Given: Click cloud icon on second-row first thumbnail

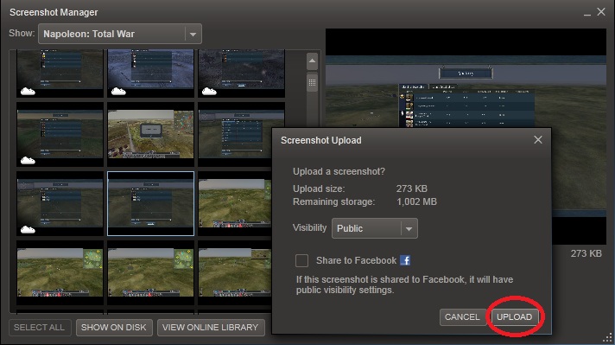Looking at the screenshot, I should click(28, 161).
